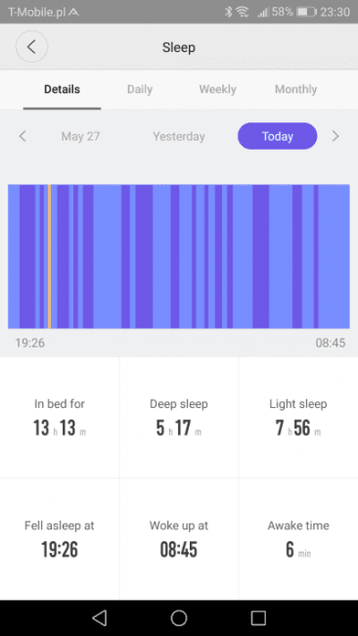This screenshot has height=636, width=358.
Task: Tap Android recent apps square
Action: pos(258,617)
